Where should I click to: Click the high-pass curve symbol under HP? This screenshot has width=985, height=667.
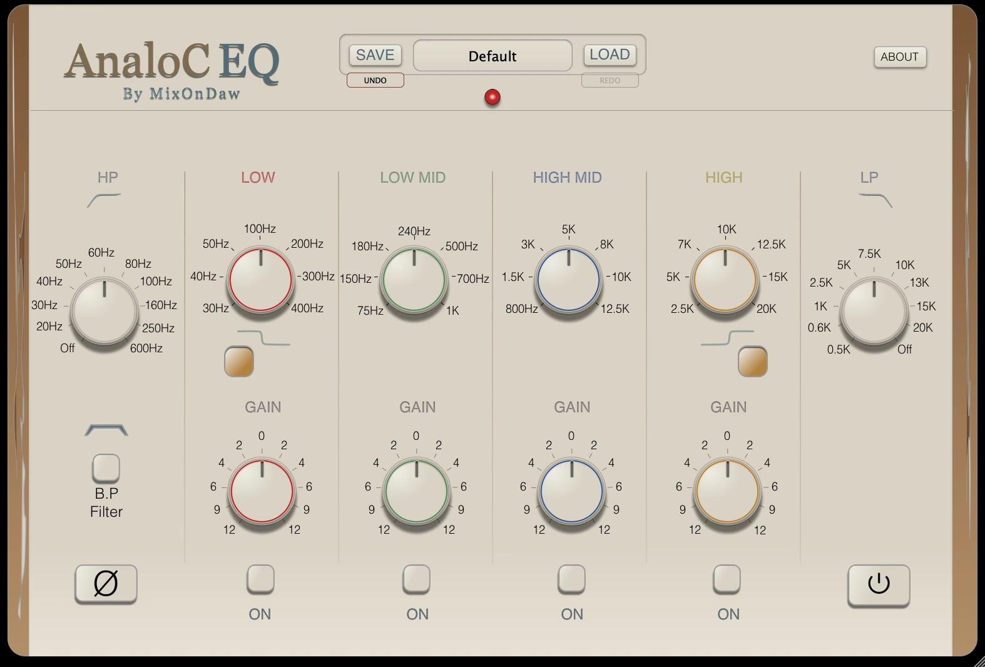[x=104, y=200]
